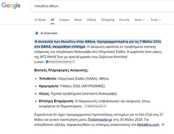174x134 pixels.
Task: Follow the underlined Metallica.com link
Action: coord(148,125)
